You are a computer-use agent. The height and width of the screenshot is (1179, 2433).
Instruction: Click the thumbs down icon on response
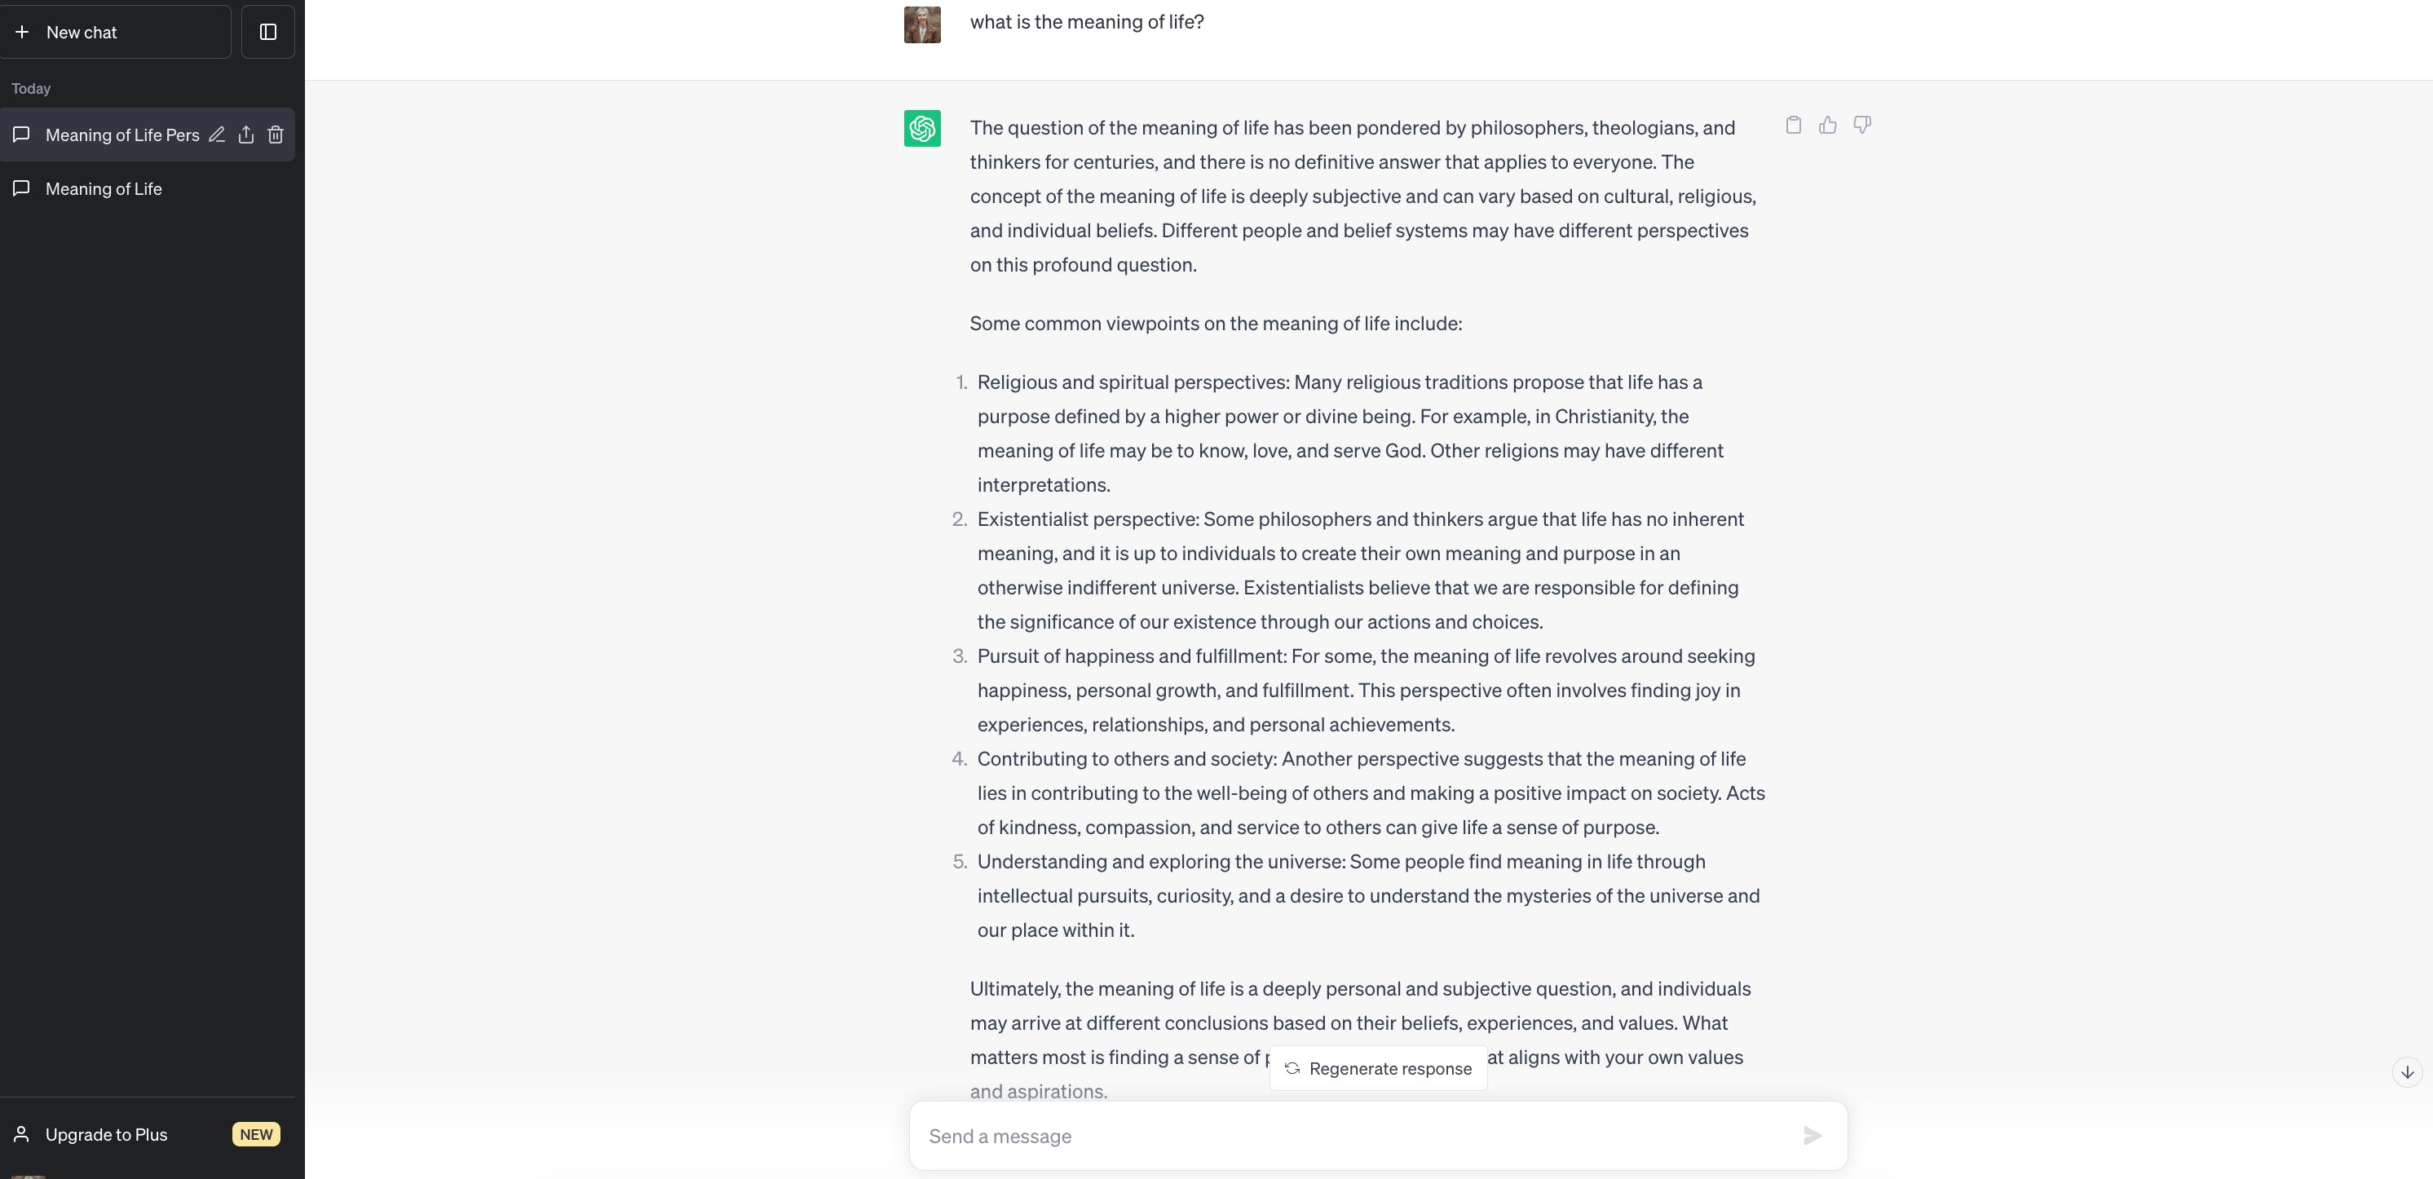[x=1862, y=124]
